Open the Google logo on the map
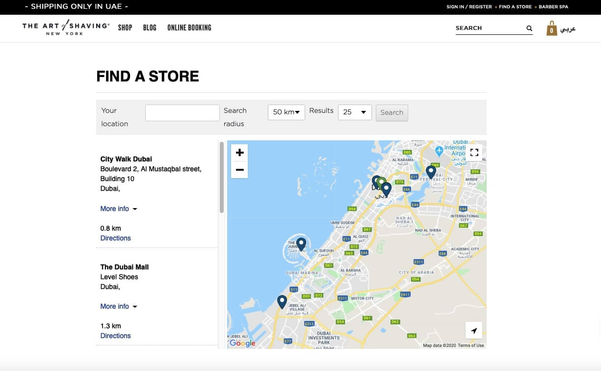601x371 pixels. coord(243,343)
